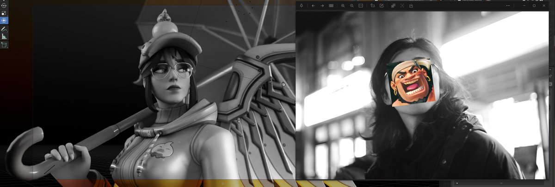
Task: Go to previous image with back arrow
Action: pyautogui.click(x=313, y=6)
